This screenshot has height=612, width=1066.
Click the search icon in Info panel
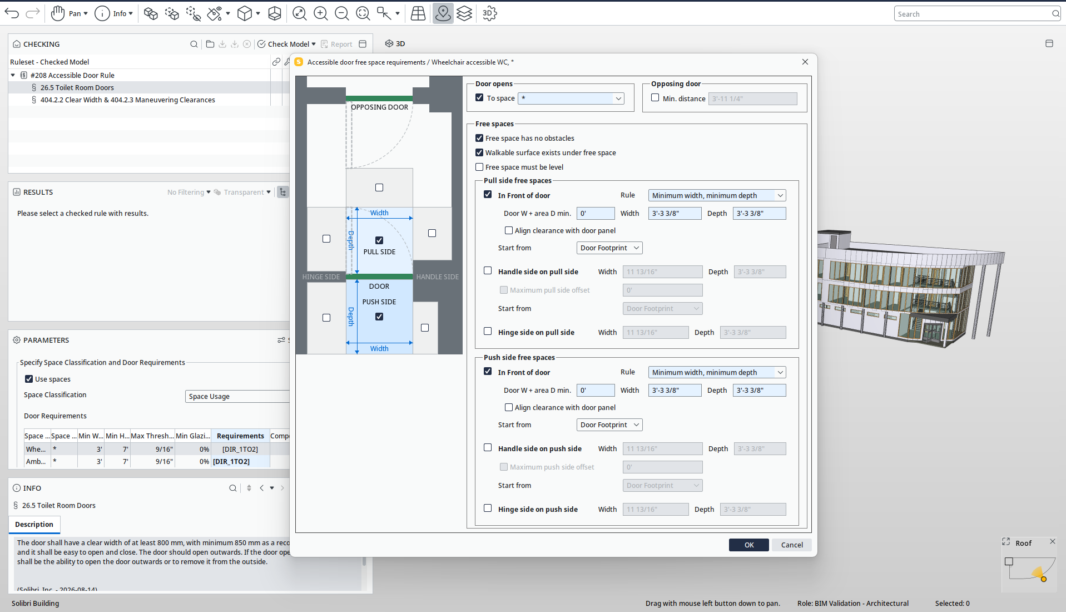[x=233, y=488]
